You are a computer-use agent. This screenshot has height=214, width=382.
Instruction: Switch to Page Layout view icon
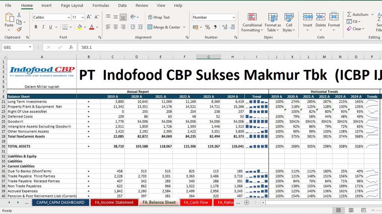[x=351, y=210]
